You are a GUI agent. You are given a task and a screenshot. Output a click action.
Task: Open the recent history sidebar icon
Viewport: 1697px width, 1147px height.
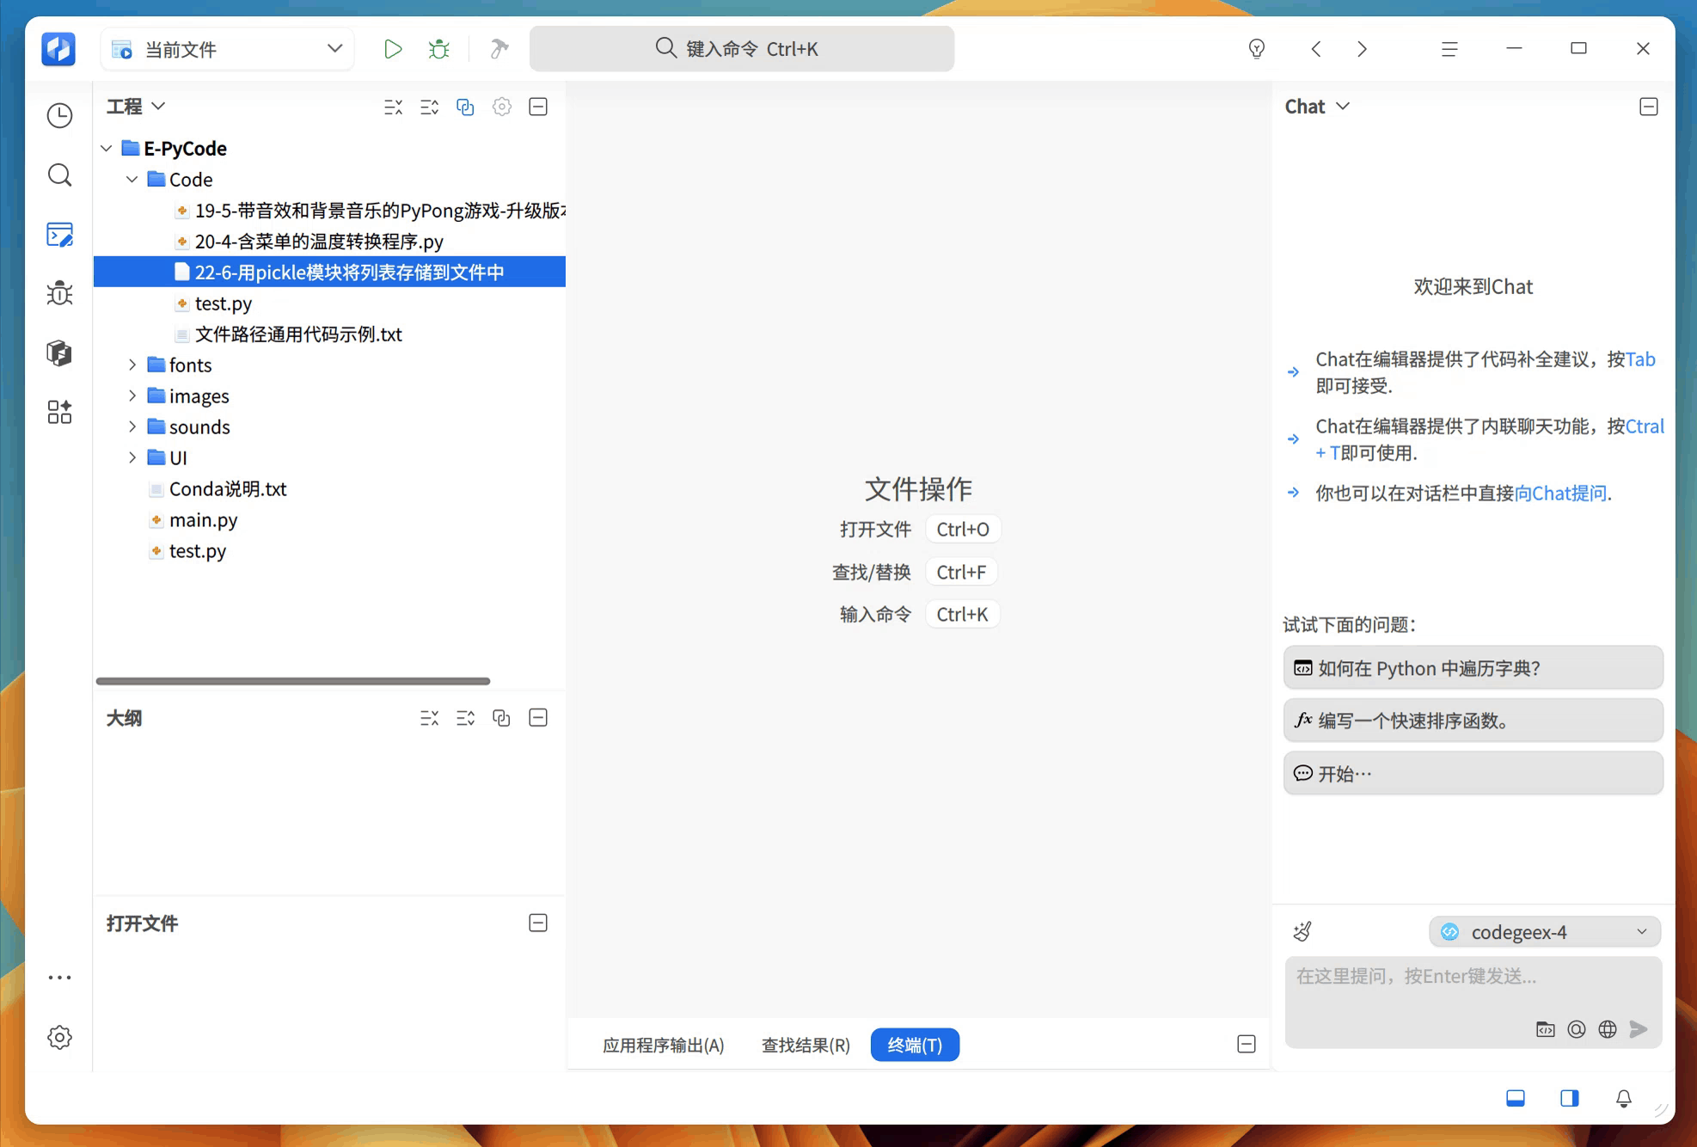point(59,115)
